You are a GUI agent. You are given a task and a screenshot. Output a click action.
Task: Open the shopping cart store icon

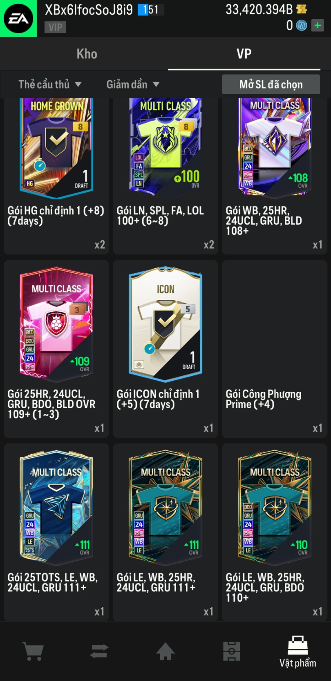tap(33, 651)
